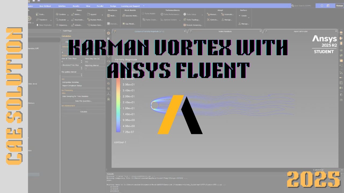Click in the Reporting Interval field
This screenshot has height=193, width=344.
point(95,68)
